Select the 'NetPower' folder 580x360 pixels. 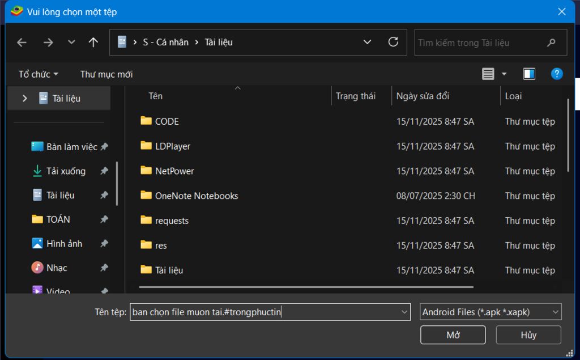[174, 171]
